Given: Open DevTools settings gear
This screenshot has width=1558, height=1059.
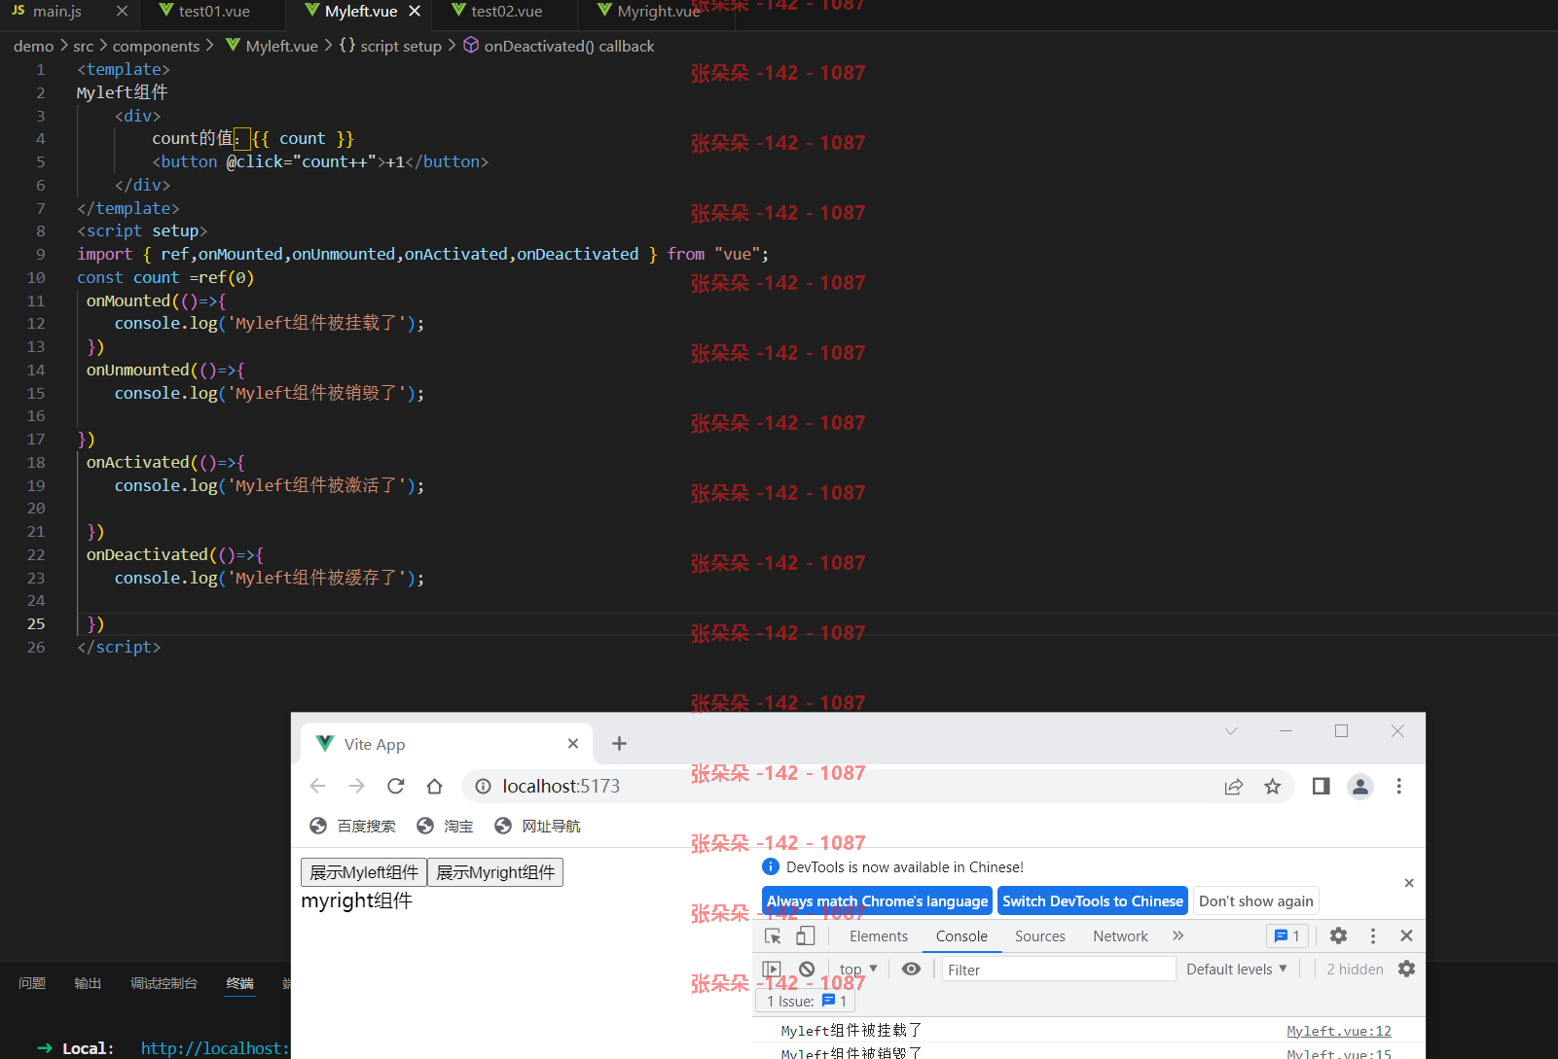Looking at the screenshot, I should pos(1338,935).
